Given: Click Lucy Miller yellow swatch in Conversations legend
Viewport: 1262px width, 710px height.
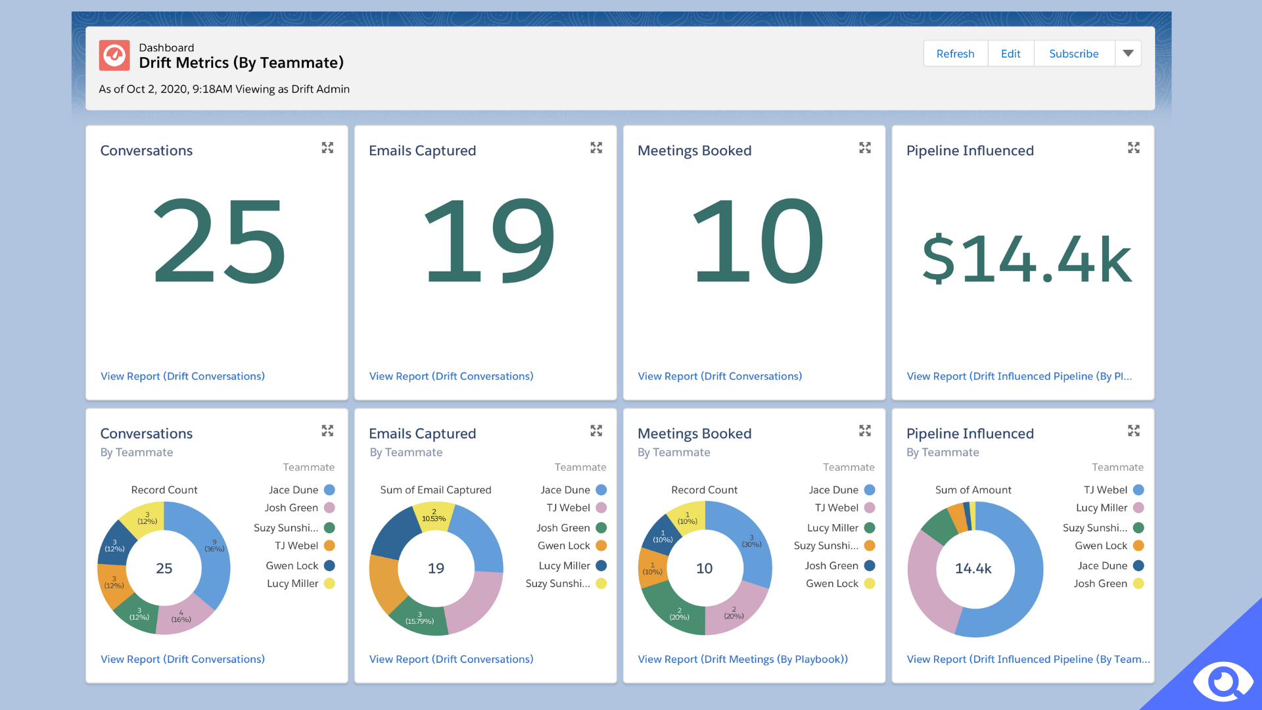Looking at the screenshot, I should (329, 583).
